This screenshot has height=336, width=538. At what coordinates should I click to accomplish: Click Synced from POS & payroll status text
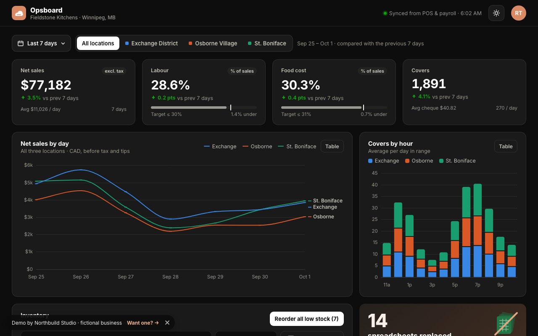point(435,13)
